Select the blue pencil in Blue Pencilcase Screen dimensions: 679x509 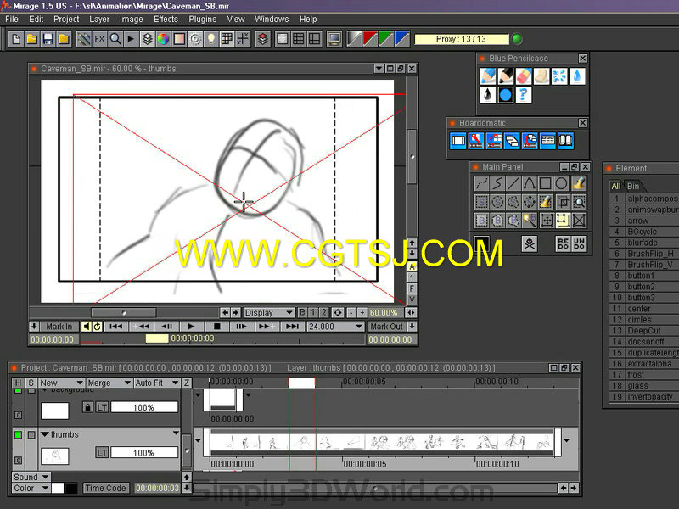(x=488, y=76)
